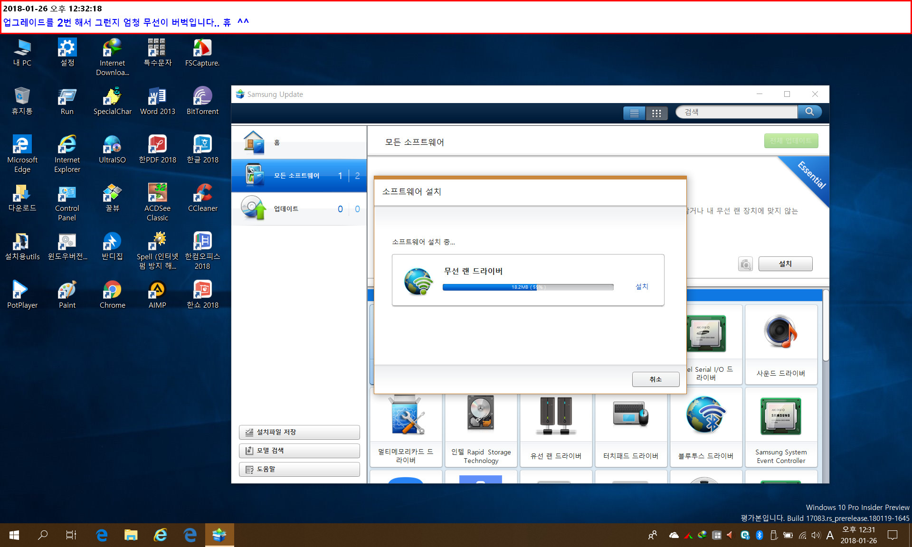
Task: Click the screenshot camera icon near 설치
Action: click(x=746, y=264)
